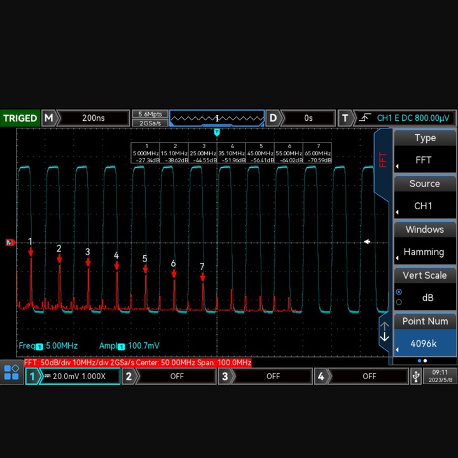Select FFT peak marker 2
This screenshot has height=458, width=458.
pyautogui.click(x=59, y=259)
